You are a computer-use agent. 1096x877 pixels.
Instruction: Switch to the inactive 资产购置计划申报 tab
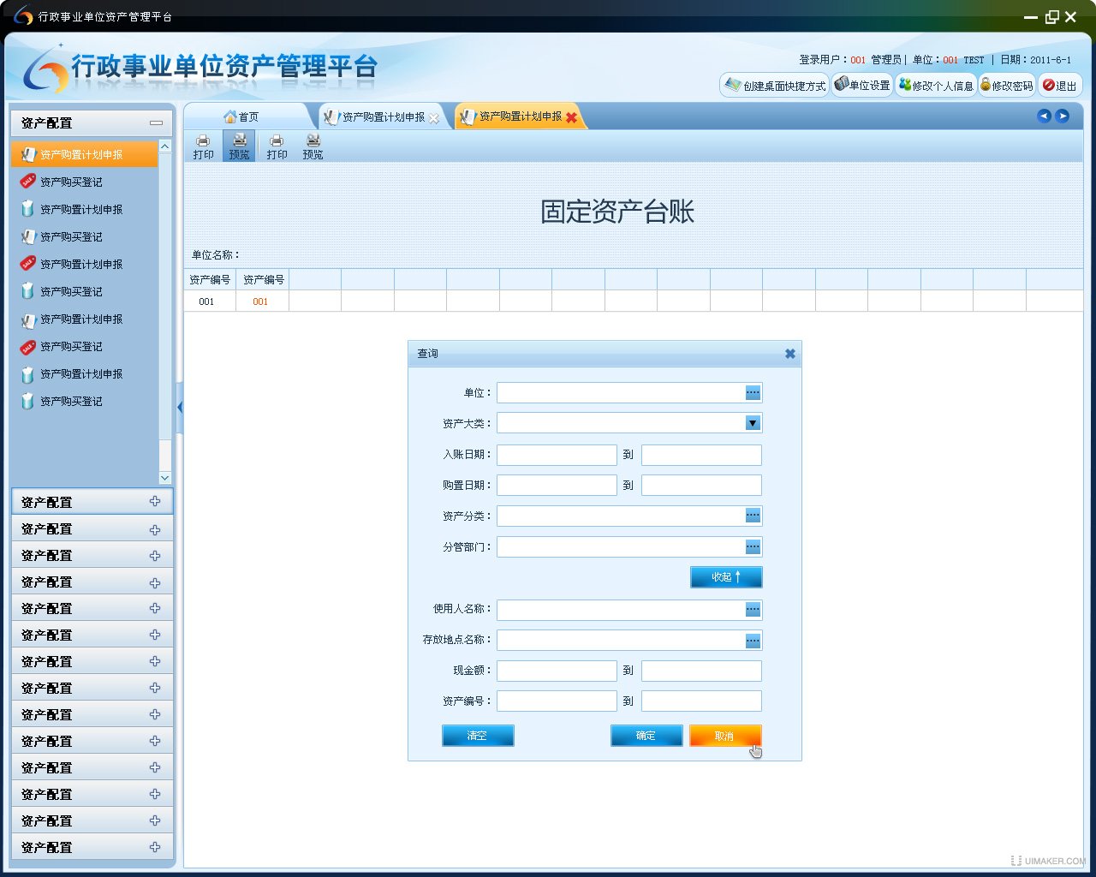[384, 117]
